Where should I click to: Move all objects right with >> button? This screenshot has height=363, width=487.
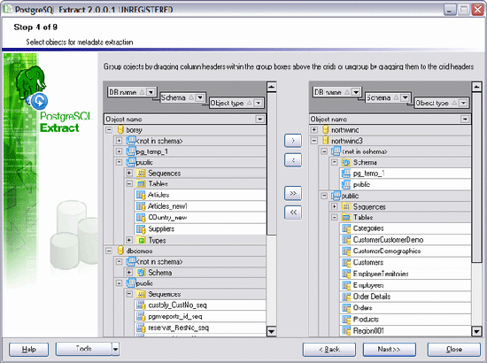pos(293,193)
